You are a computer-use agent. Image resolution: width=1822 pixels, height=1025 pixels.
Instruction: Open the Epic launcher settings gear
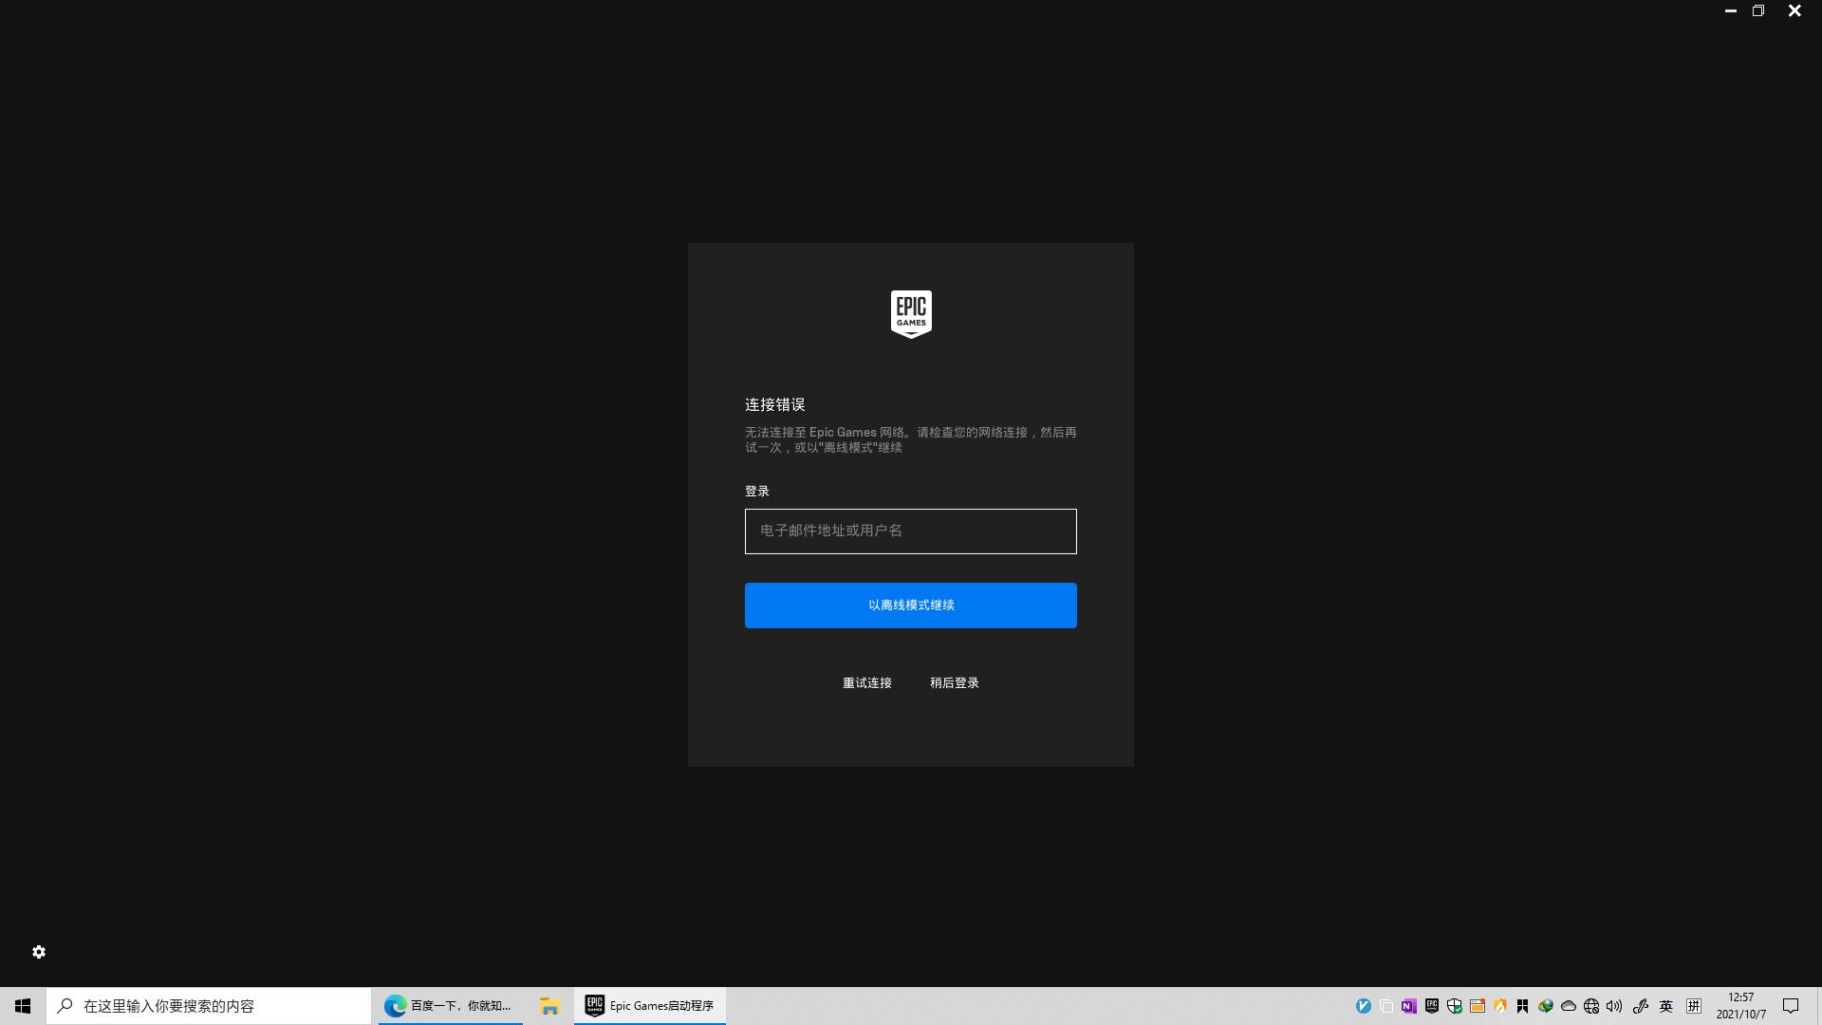pos(39,951)
